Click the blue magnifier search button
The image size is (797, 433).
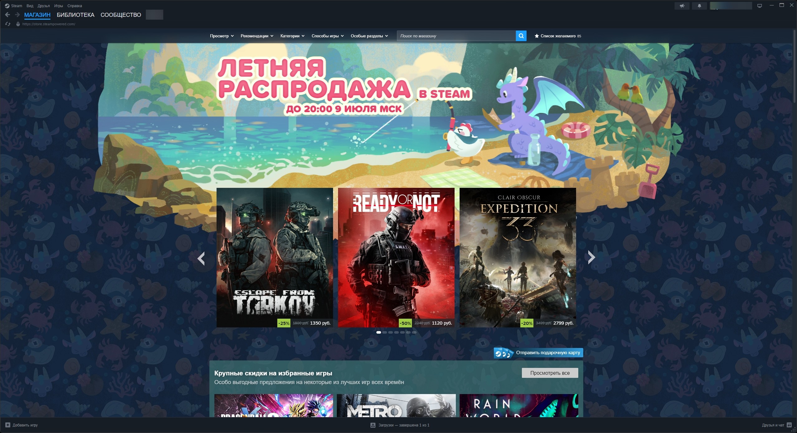click(521, 36)
